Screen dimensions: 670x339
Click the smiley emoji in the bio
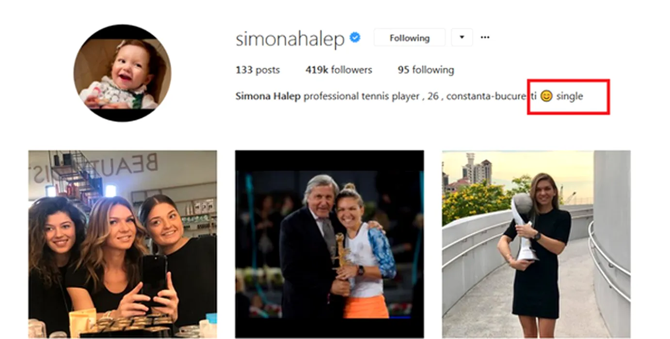[546, 96]
